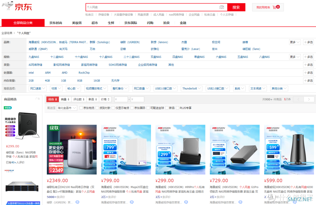Go to next results page arrow
The image size is (316, 205).
(x=309, y=99)
